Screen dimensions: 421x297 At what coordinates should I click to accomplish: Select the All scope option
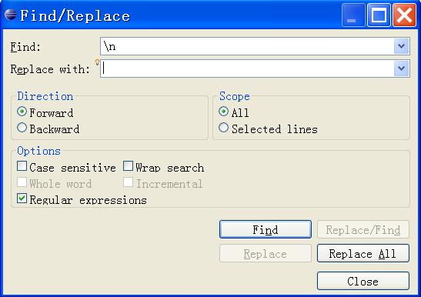223,111
